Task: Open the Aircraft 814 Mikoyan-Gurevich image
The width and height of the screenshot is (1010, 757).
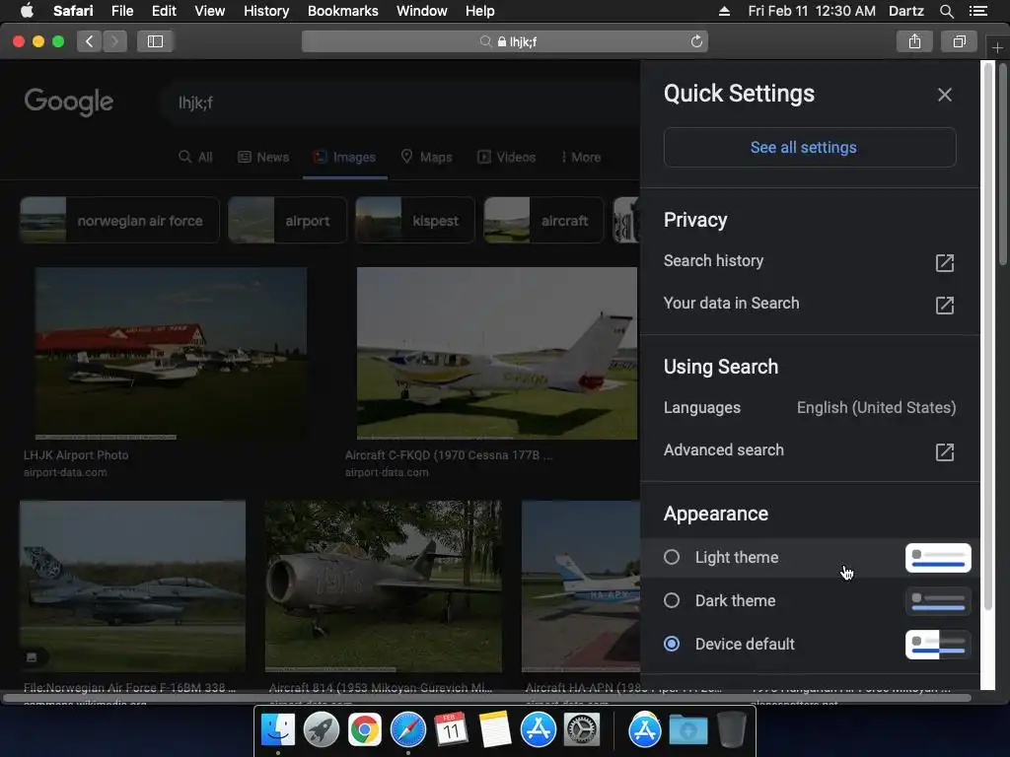Action: [384, 586]
